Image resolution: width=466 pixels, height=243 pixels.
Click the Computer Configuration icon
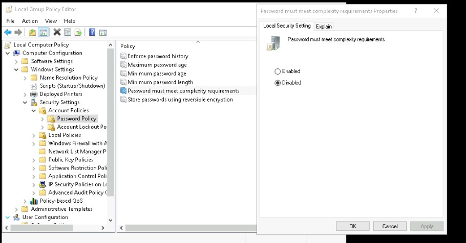[x=16, y=53]
